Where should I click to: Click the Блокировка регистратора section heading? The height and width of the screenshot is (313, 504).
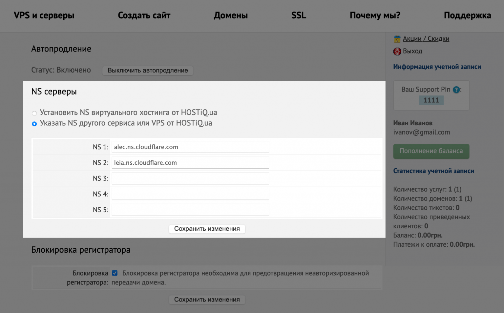(81, 250)
